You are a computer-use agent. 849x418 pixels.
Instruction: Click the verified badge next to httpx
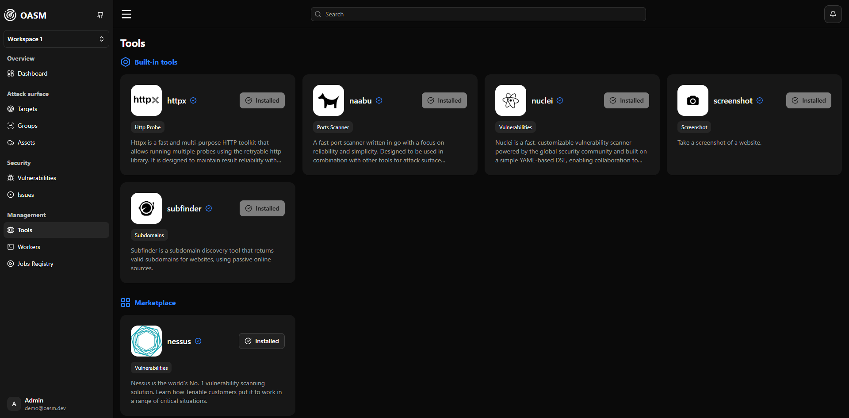tap(193, 100)
